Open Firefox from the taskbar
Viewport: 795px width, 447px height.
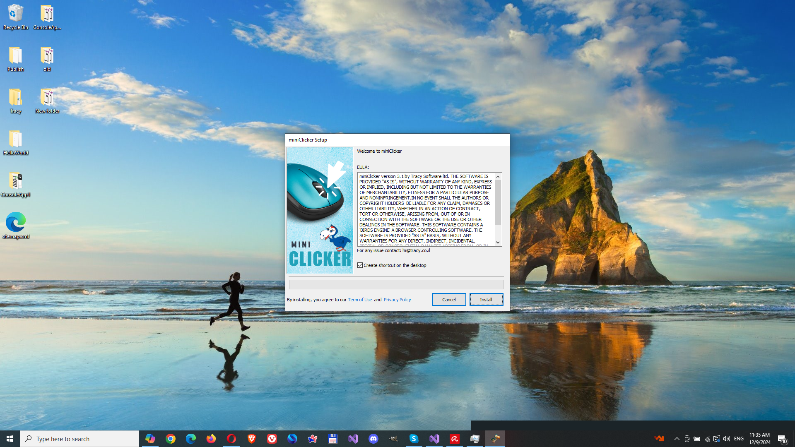211,438
